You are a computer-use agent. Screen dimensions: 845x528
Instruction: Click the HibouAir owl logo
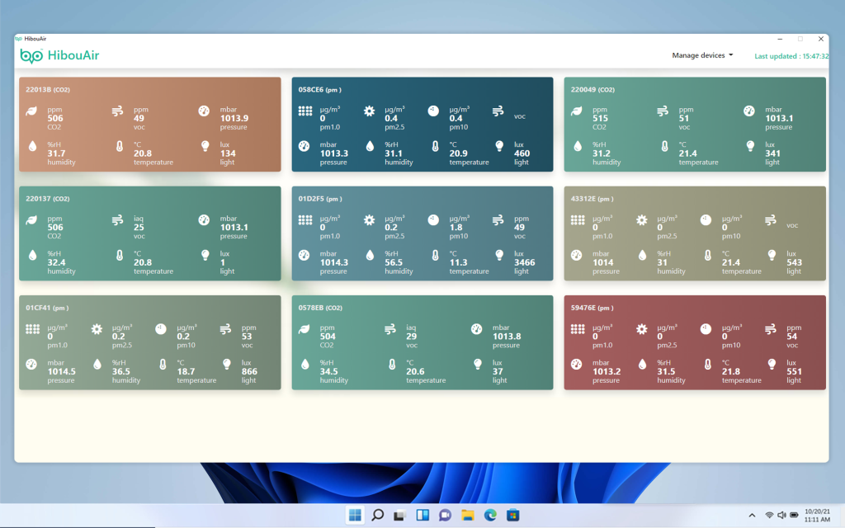click(31, 55)
